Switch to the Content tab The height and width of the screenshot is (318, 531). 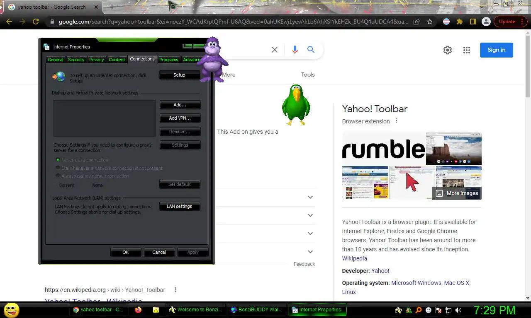point(117,60)
